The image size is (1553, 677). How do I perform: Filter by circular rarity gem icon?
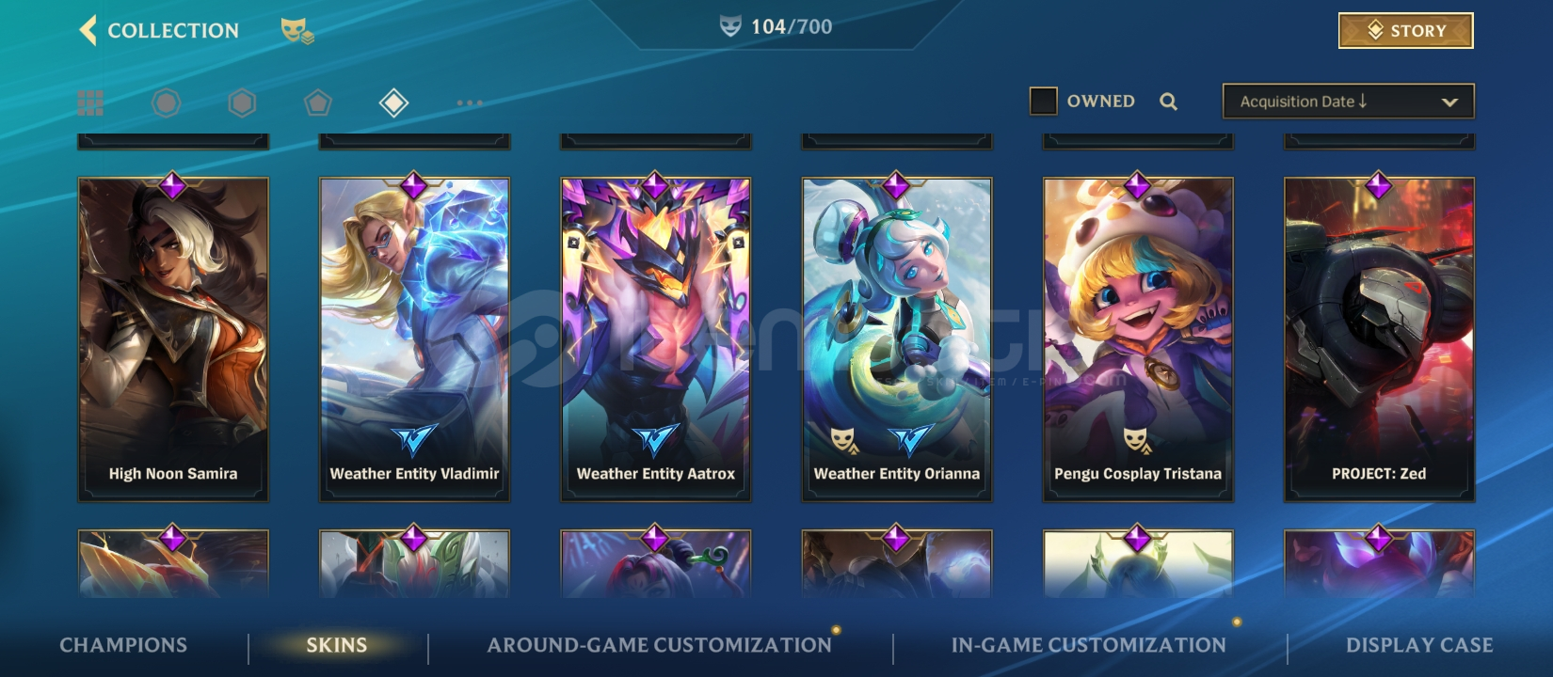tap(166, 102)
